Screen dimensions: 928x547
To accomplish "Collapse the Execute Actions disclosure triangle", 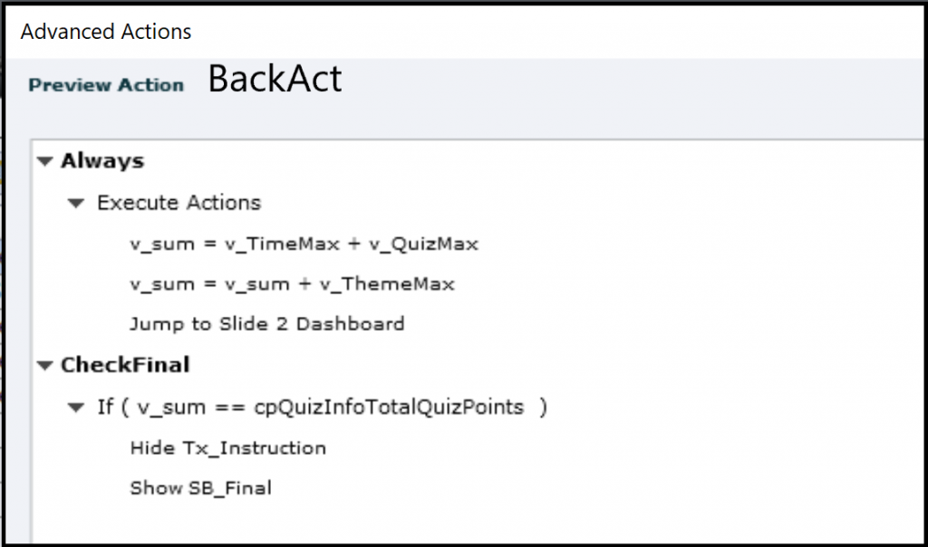I will point(77,203).
